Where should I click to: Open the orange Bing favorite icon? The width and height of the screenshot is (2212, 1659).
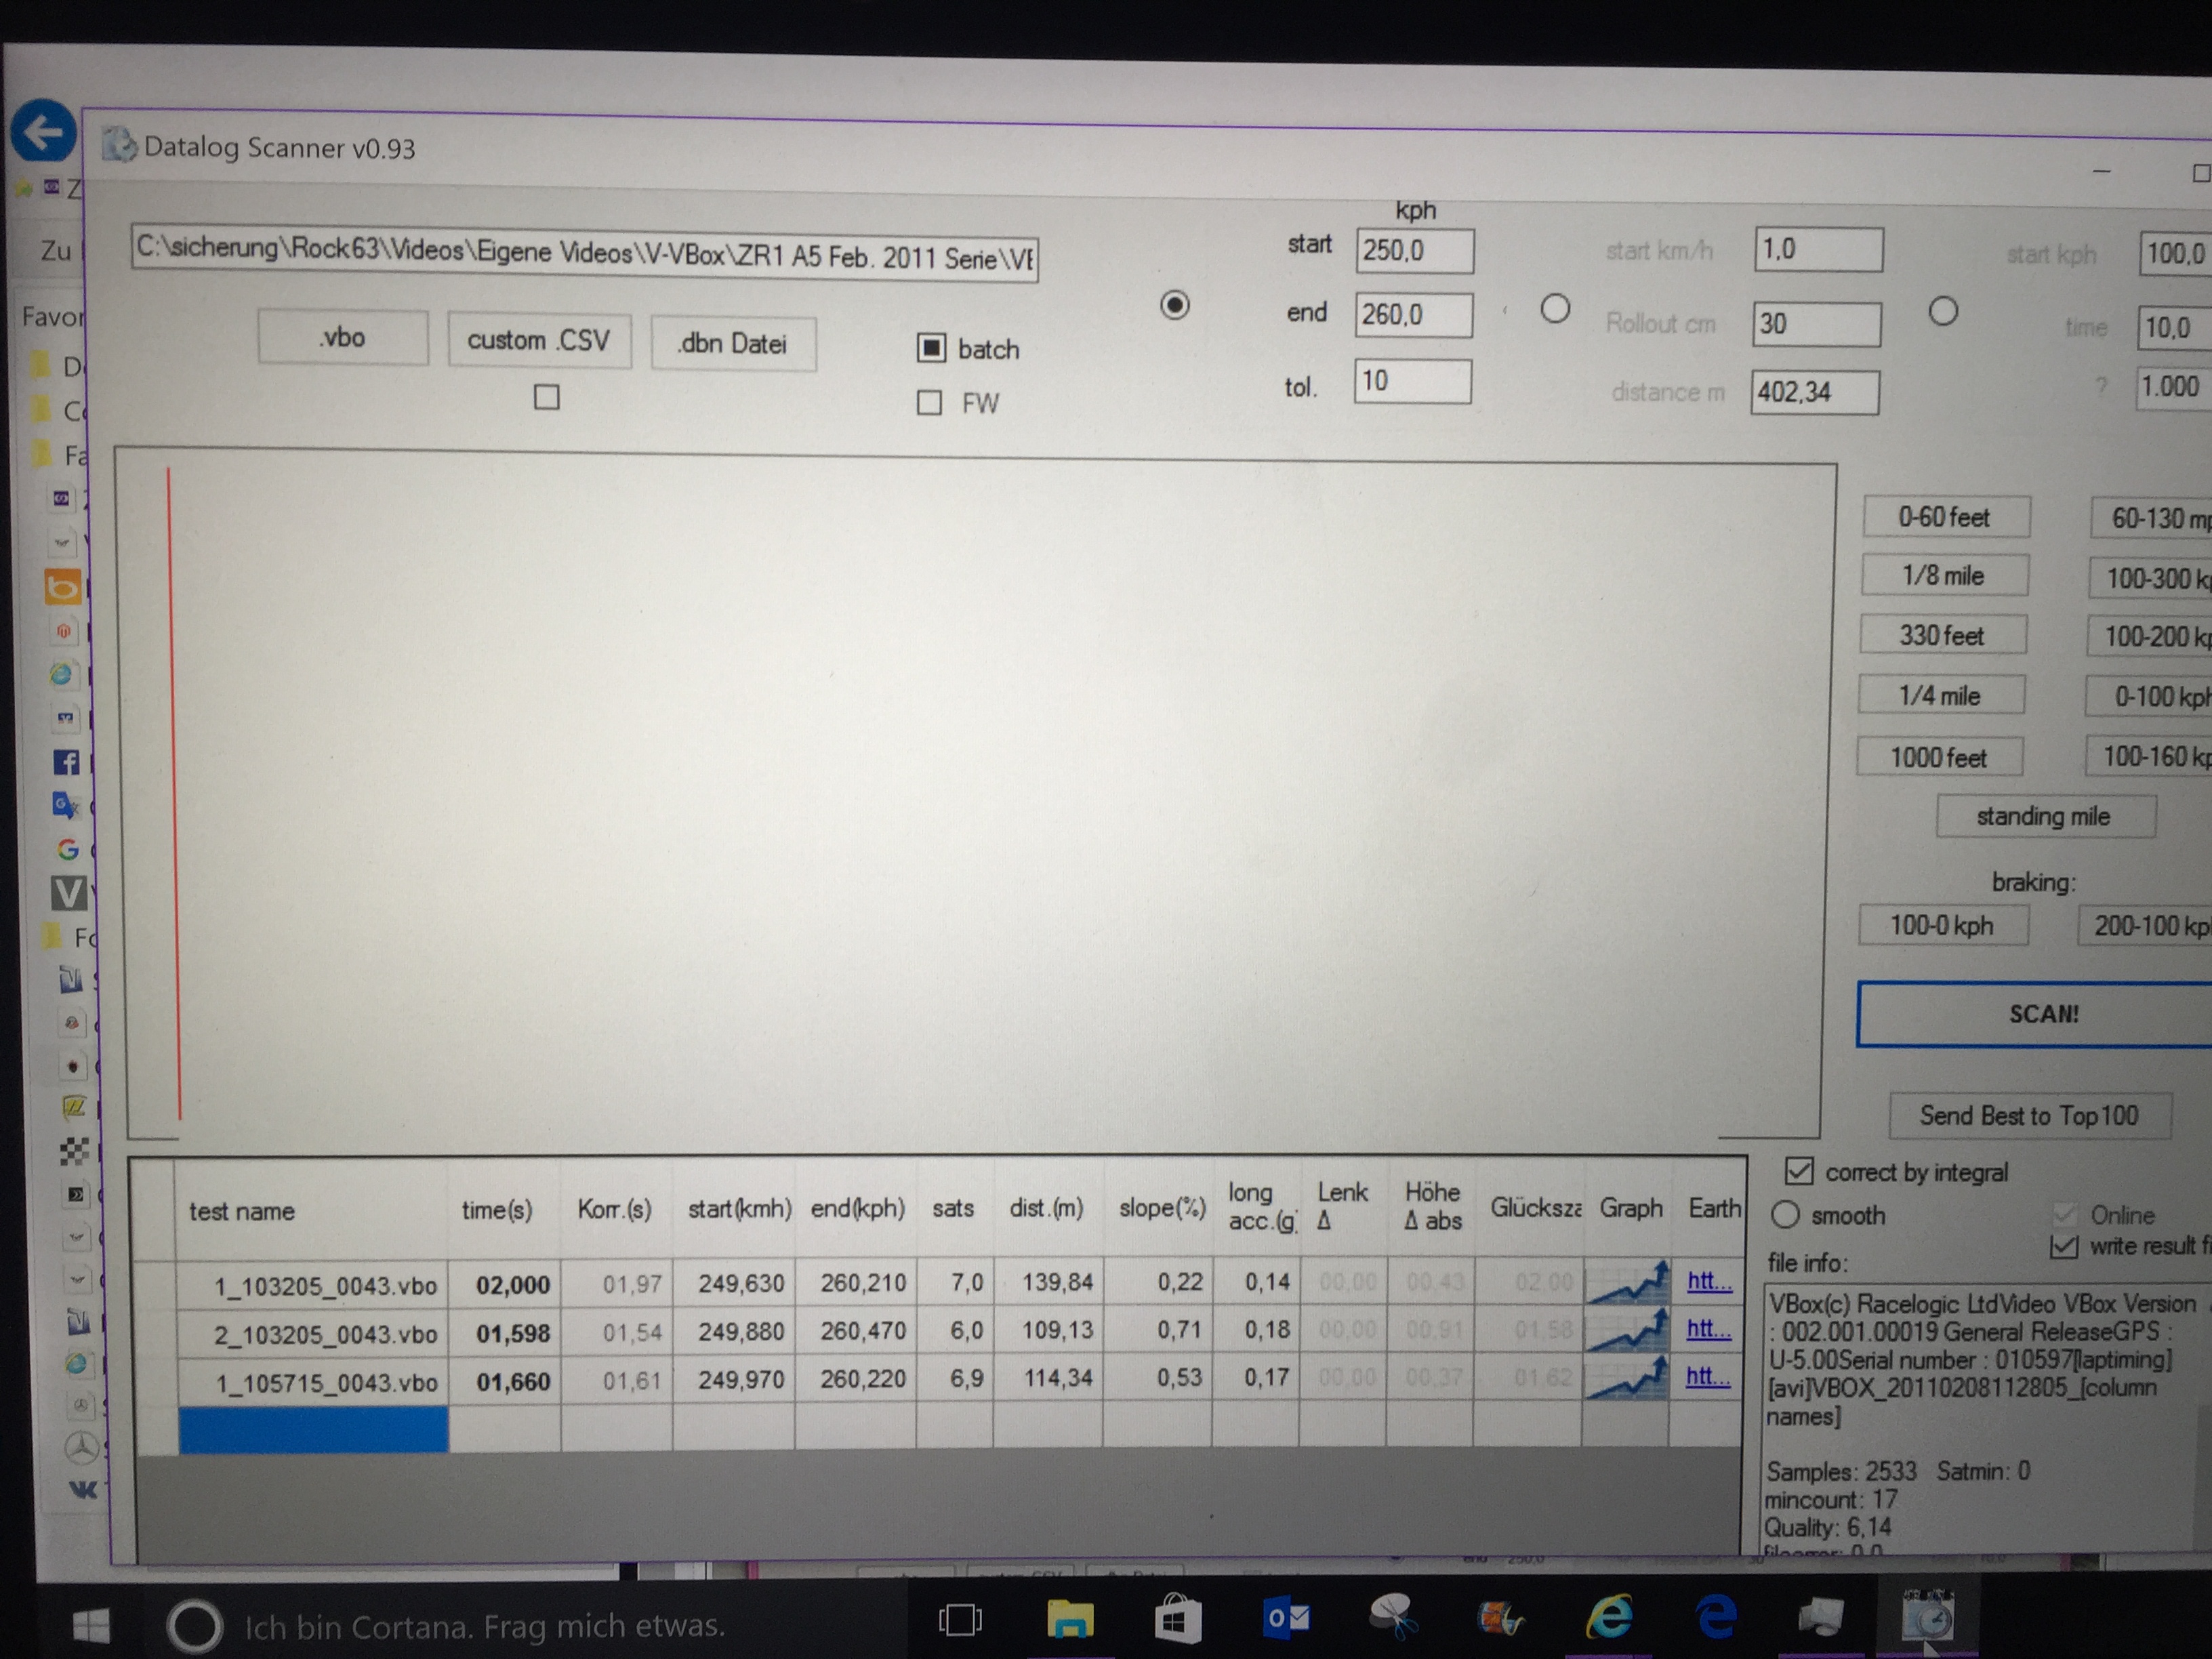point(63,587)
